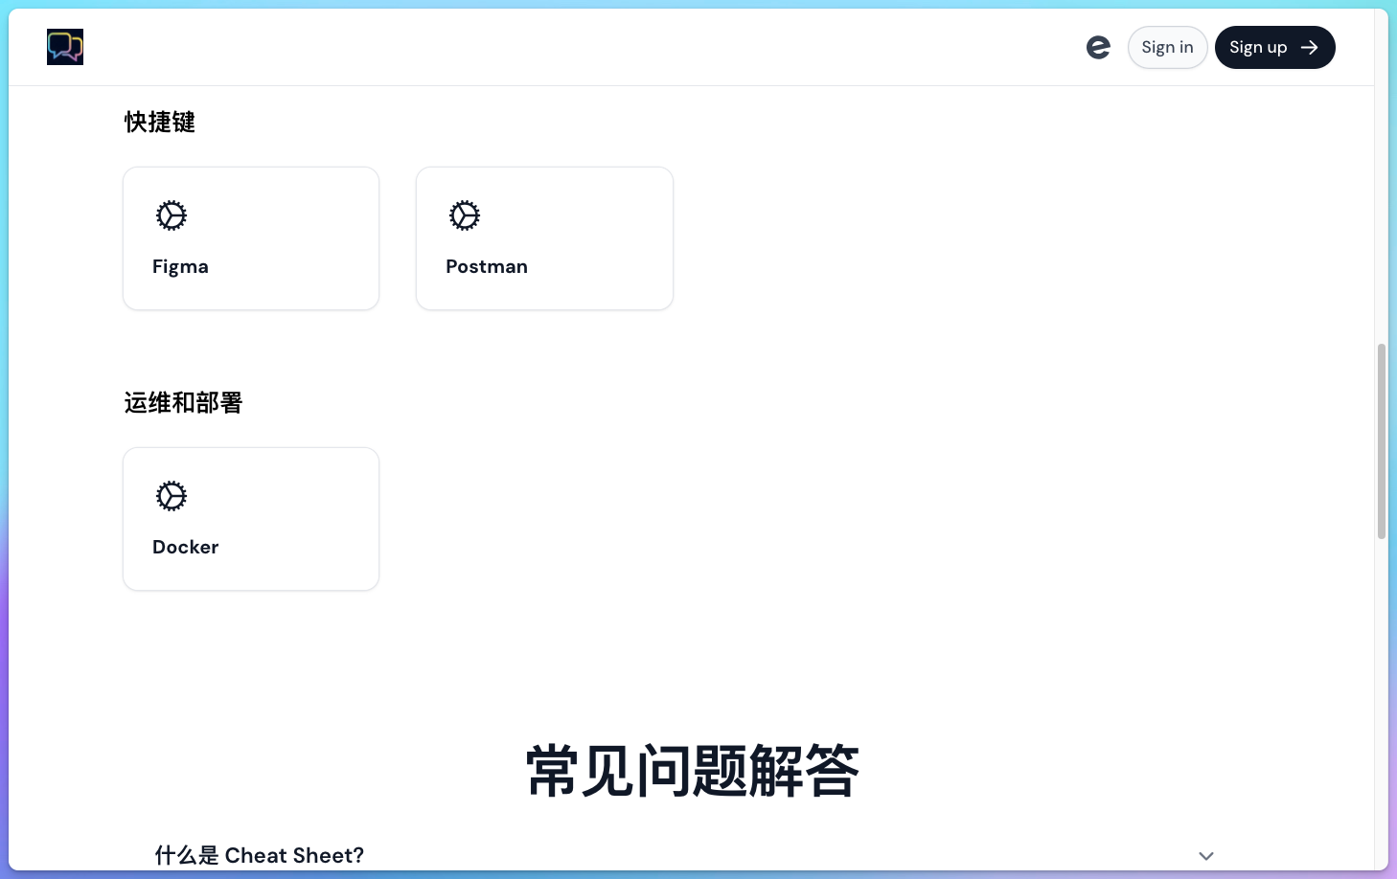Open the Postman shortcuts card
1397x879 pixels.
[544, 237]
